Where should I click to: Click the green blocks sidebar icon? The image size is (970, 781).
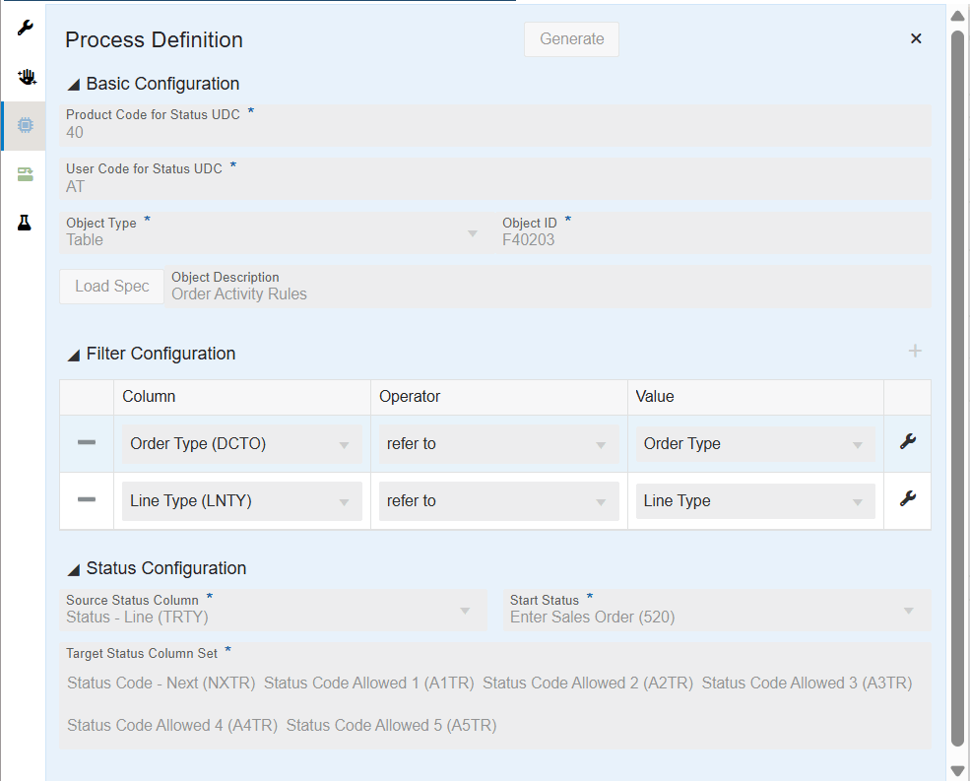point(25,174)
